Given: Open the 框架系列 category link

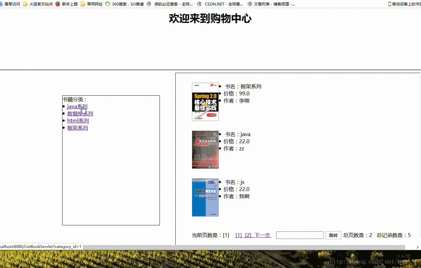Looking at the screenshot, I should (x=77, y=128).
